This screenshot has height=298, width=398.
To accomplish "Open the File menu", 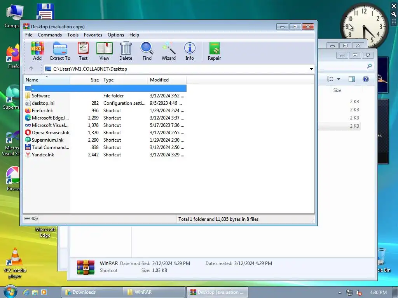I will [x=29, y=35].
